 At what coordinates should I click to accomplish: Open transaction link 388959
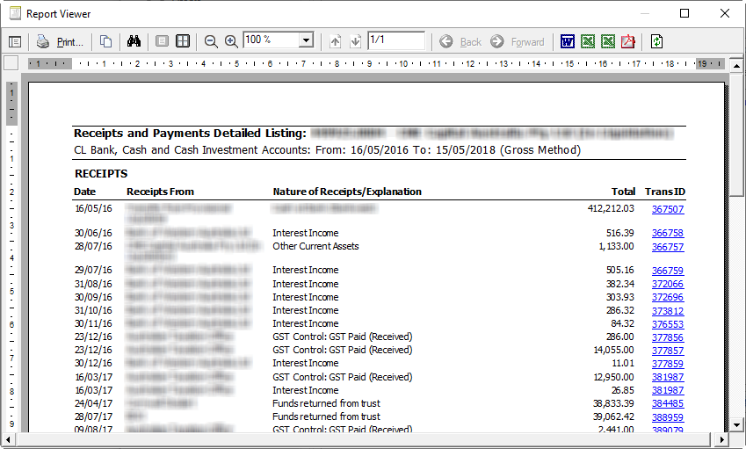(x=667, y=417)
